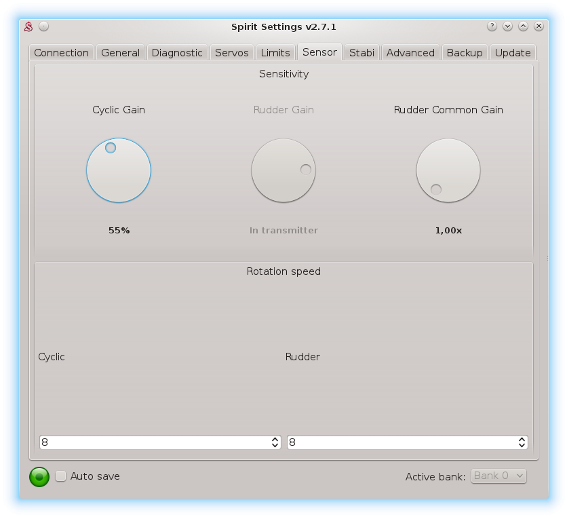This screenshot has width=567, height=517.
Task: Increase the Rudder rotation speed value
Action: (522, 439)
